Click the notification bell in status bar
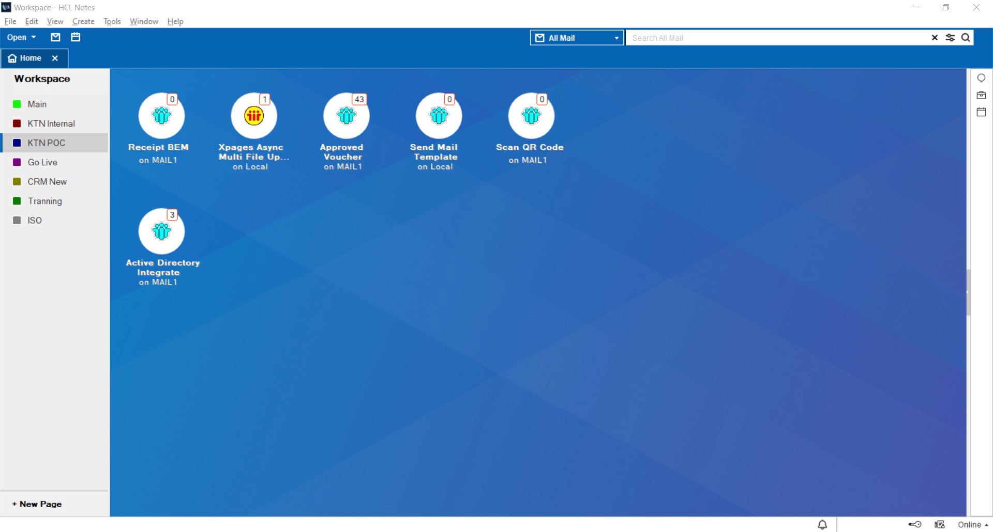The image size is (993, 532). (822, 525)
